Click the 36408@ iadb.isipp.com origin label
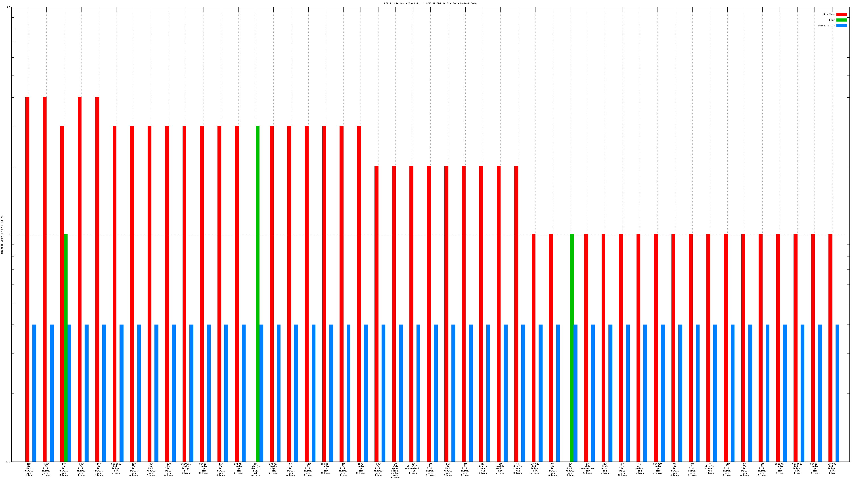 tap(658, 468)
